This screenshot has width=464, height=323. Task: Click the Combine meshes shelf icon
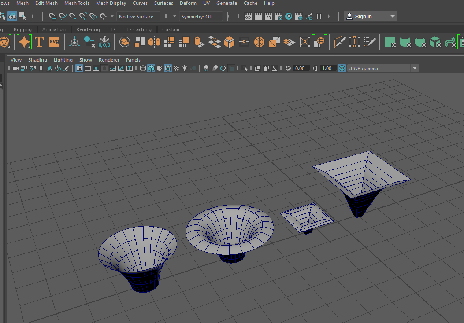pos(125,42)
